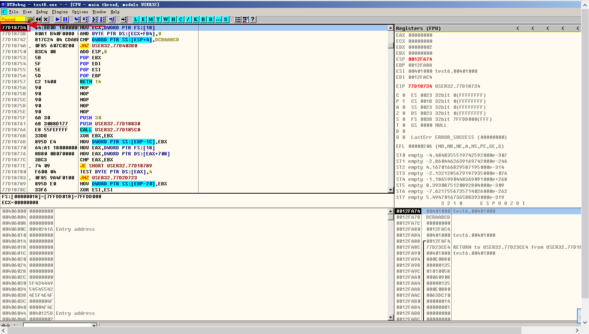Image resolution: width=589 pixels, height=334 pixels.
Task: Click the Step into toolbar icon
Action: 77,20
